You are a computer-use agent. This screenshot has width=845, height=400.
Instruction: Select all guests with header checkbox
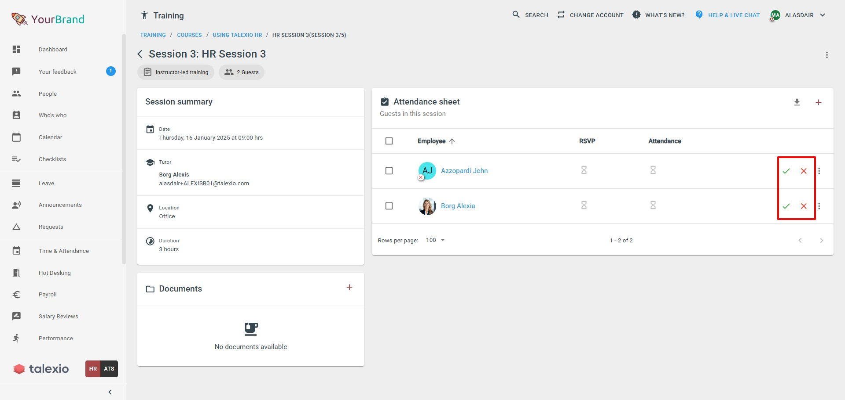(389, 141)
